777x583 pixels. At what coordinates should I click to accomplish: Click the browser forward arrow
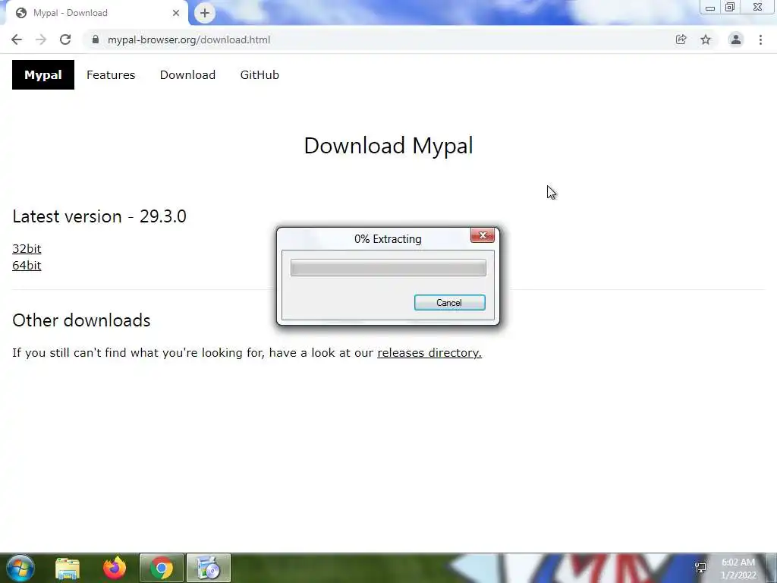pyautogui.click(x=41, y=39)
